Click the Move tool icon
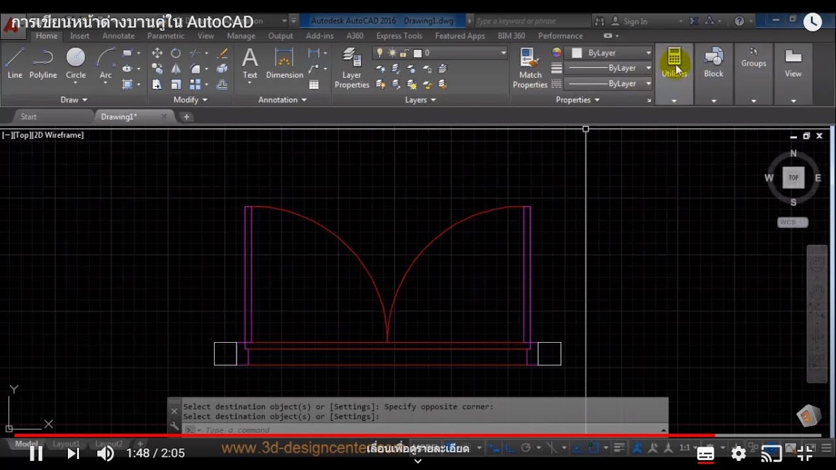 157,53
